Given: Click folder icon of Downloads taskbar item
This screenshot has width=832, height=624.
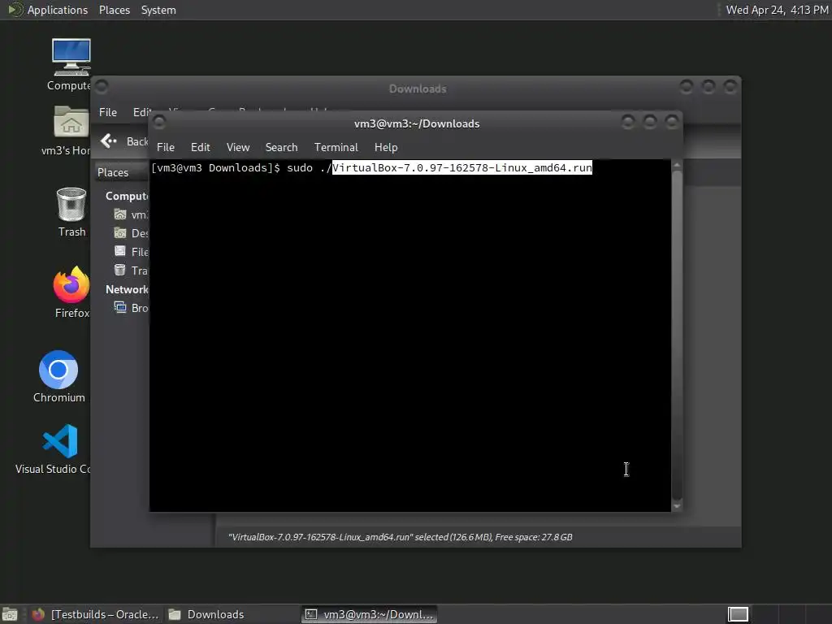Looking at the screenshot, I should (x=175, y=614).
